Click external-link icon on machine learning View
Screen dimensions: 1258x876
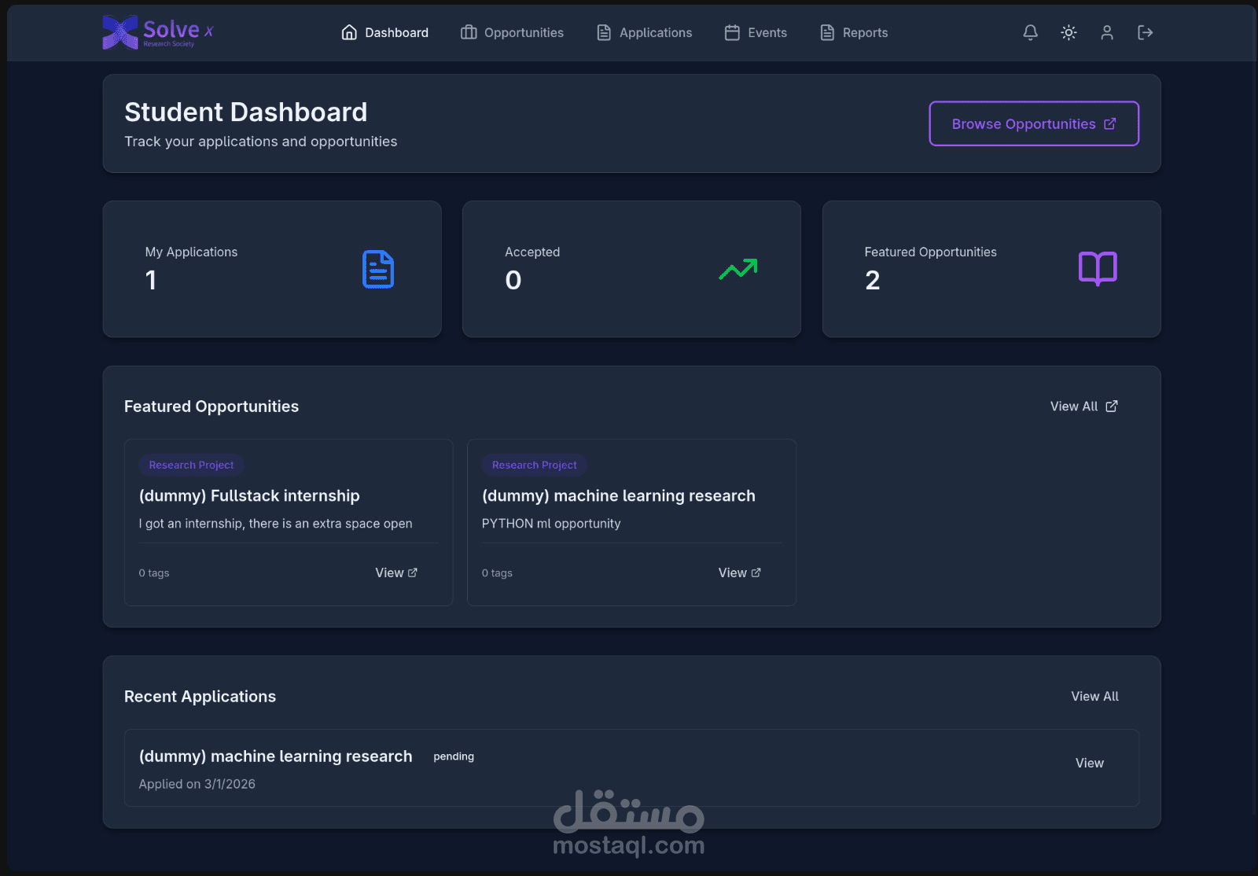point(756,572)
